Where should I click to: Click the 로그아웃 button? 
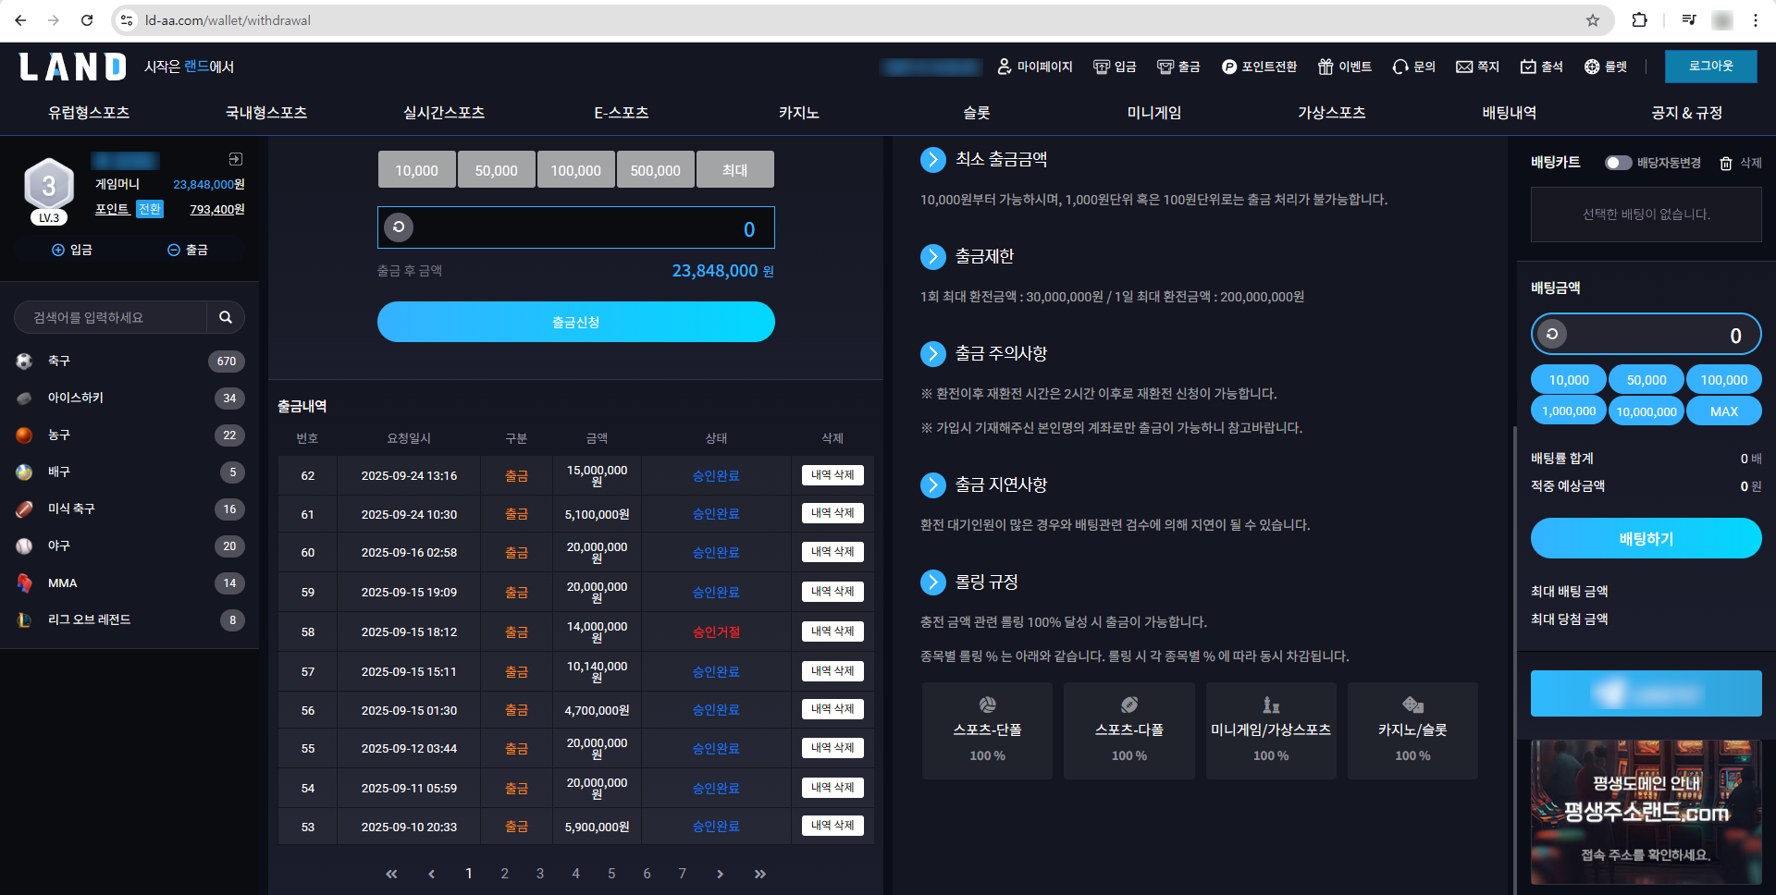point(1710,67)
